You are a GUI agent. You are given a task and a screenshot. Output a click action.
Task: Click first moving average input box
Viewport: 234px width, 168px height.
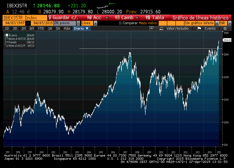point(163,23)
